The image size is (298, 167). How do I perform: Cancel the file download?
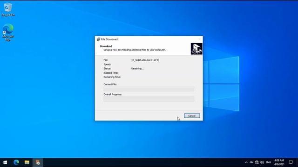192,116
